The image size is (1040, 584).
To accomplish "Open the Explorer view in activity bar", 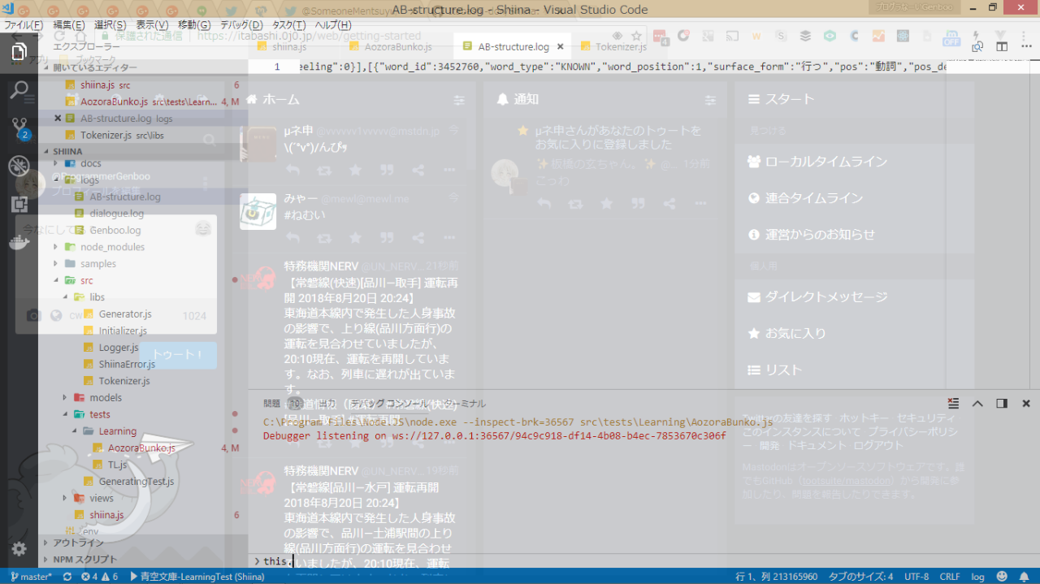I will pos(19,53).
